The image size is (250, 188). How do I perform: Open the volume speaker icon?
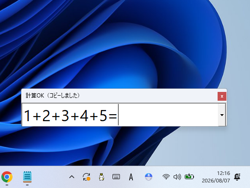point(177,177)
